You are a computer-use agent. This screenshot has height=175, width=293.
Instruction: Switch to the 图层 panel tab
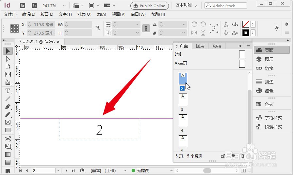[x=200, y=46]
